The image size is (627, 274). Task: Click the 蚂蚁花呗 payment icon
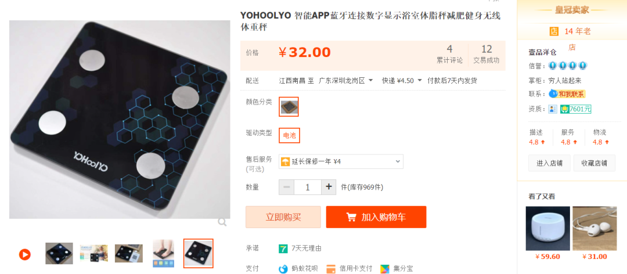(x=283, y=268)
